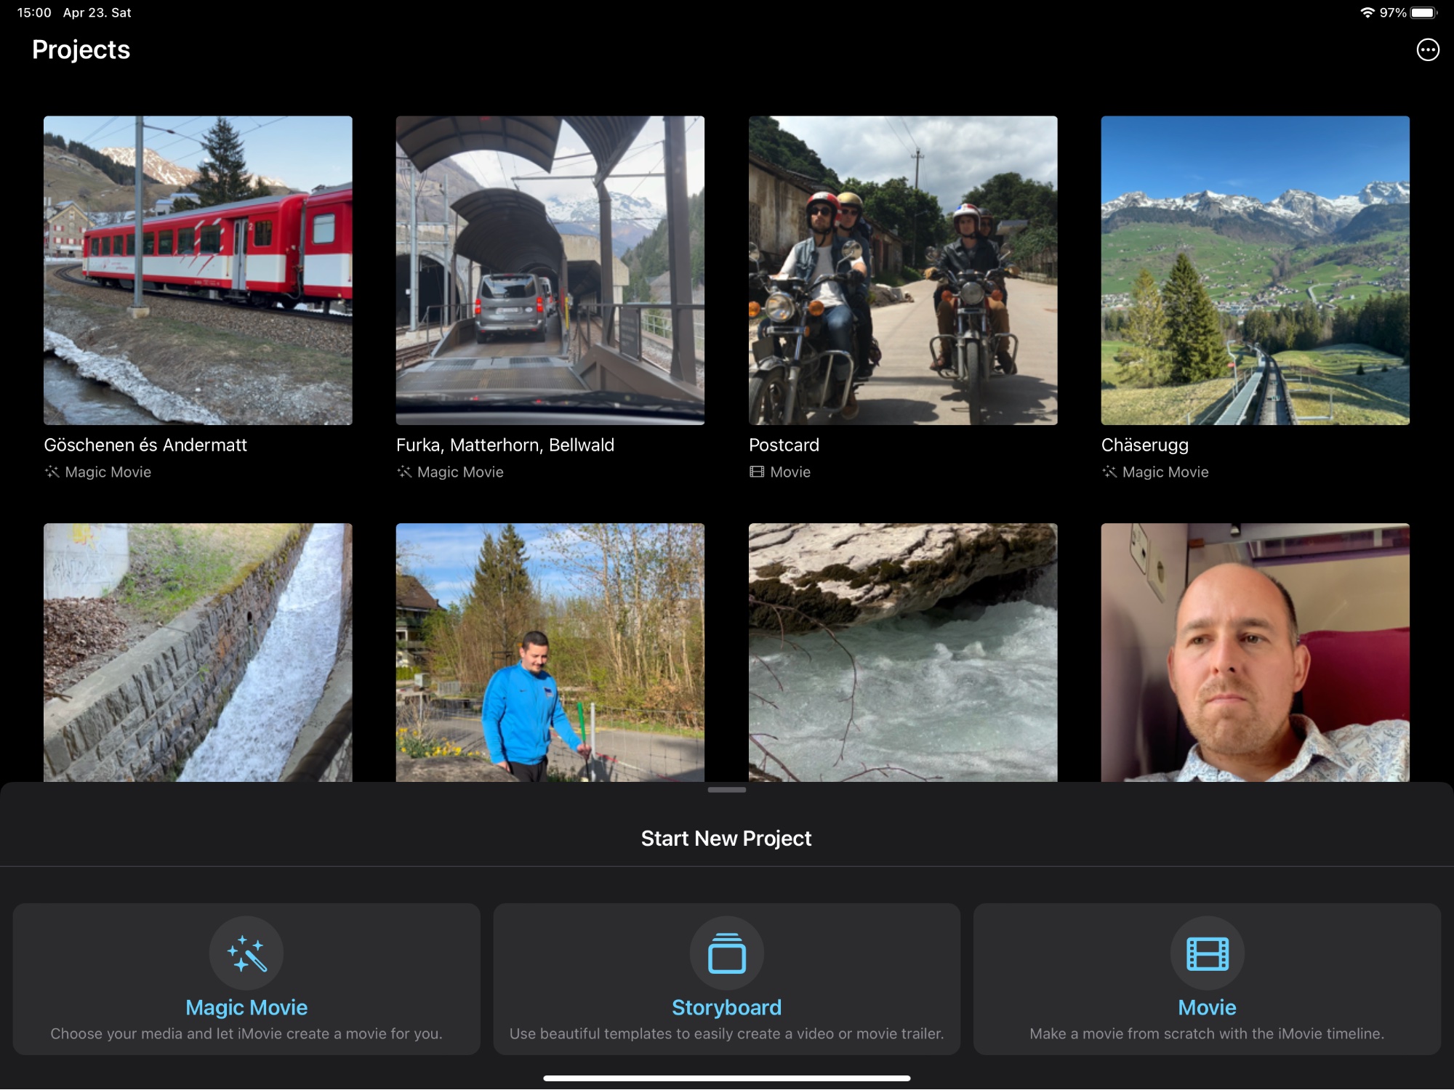Open the rushing river rock thumbnail
Viewport: 1454px width, 1090px height.
(903, 653)
